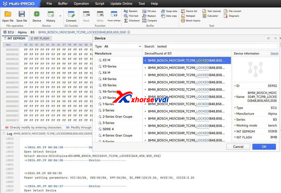
Task: Click the Swap data tool
Action: click(169, 11)
